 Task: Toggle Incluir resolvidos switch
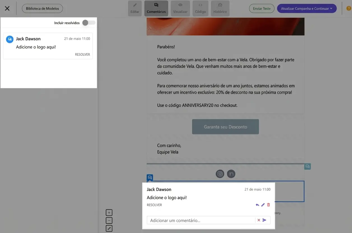click(x=89, y=23)
